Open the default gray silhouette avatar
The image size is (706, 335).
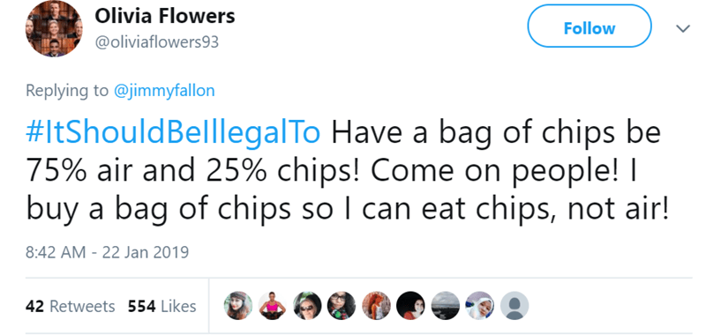coord(514,306)
